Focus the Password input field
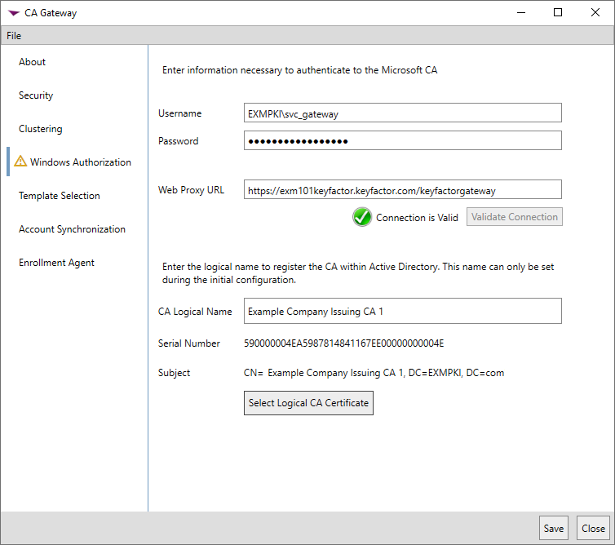The width and height of the screenshot is (615, 545). pos(402,141)
